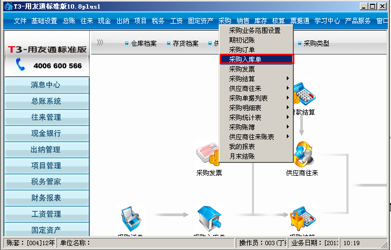This screenshot has height=250, width=391.
Task: Open the 存货档案 shortcut
Action: click(x=183, y=44)
